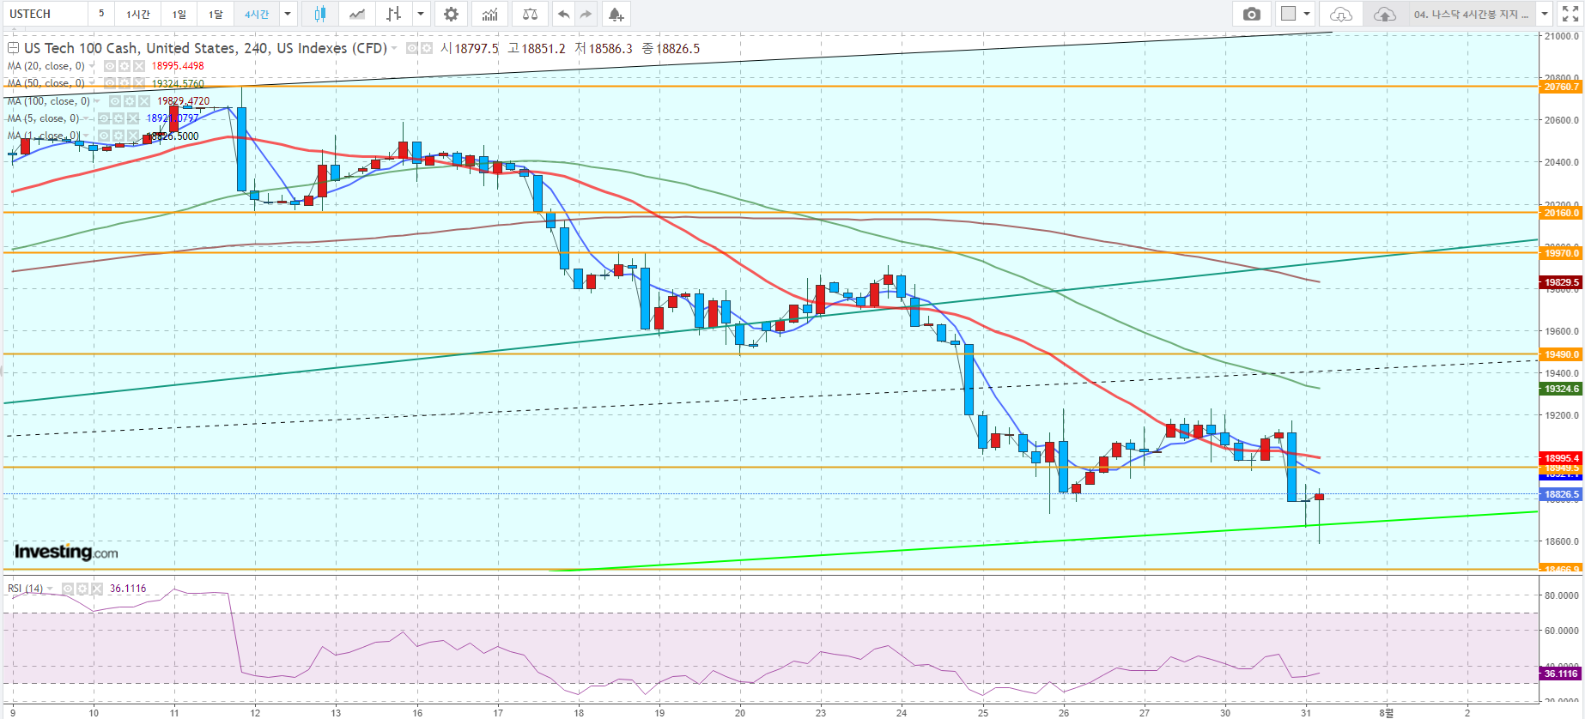
Task: Open the saved layout name button
Action: (x=1471, y=14)
